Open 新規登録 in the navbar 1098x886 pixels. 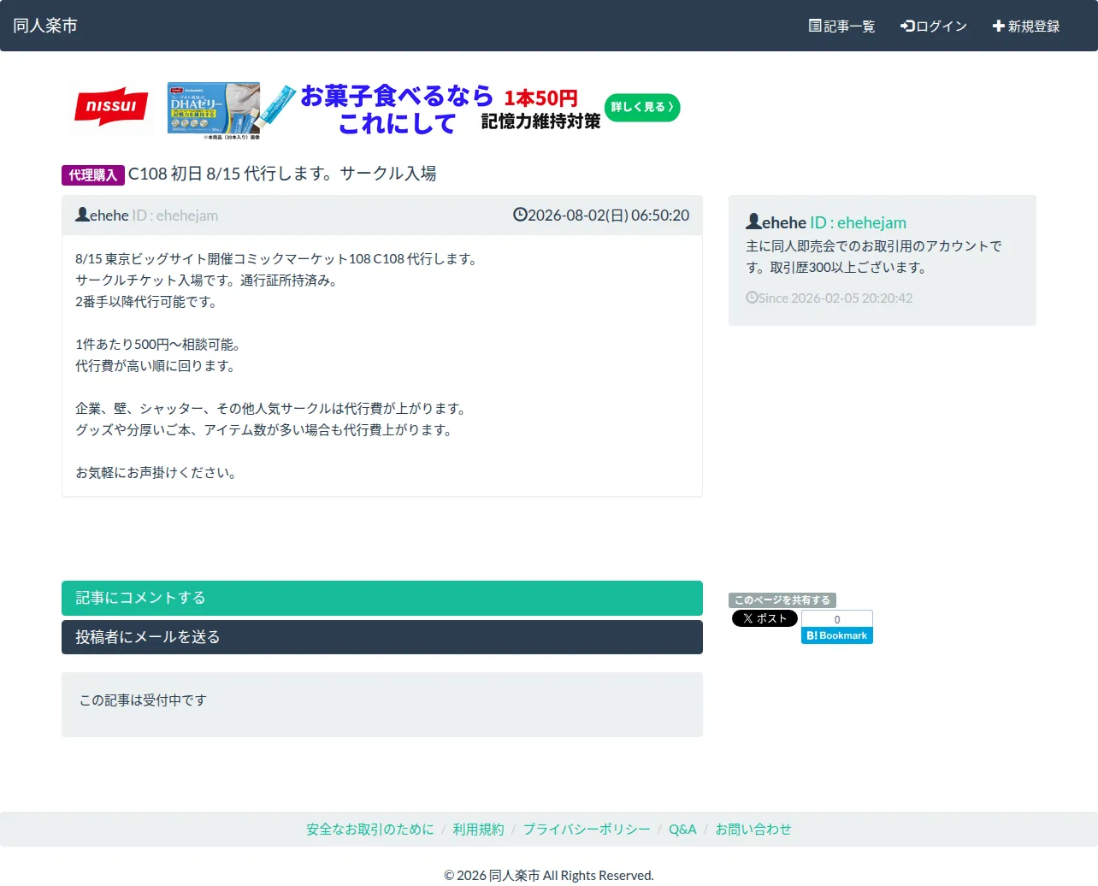(1025, 27)
